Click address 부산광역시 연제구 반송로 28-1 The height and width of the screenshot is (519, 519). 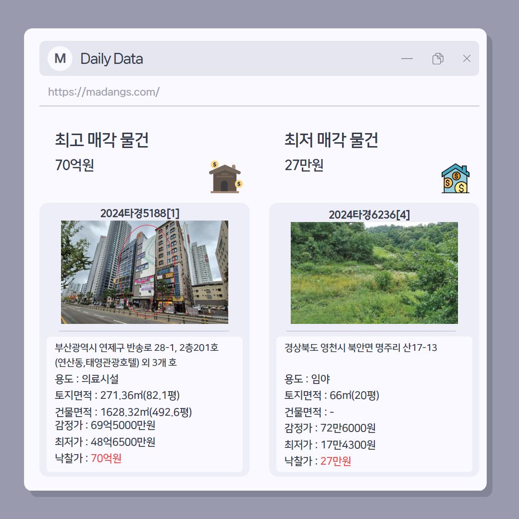point(136,347)
